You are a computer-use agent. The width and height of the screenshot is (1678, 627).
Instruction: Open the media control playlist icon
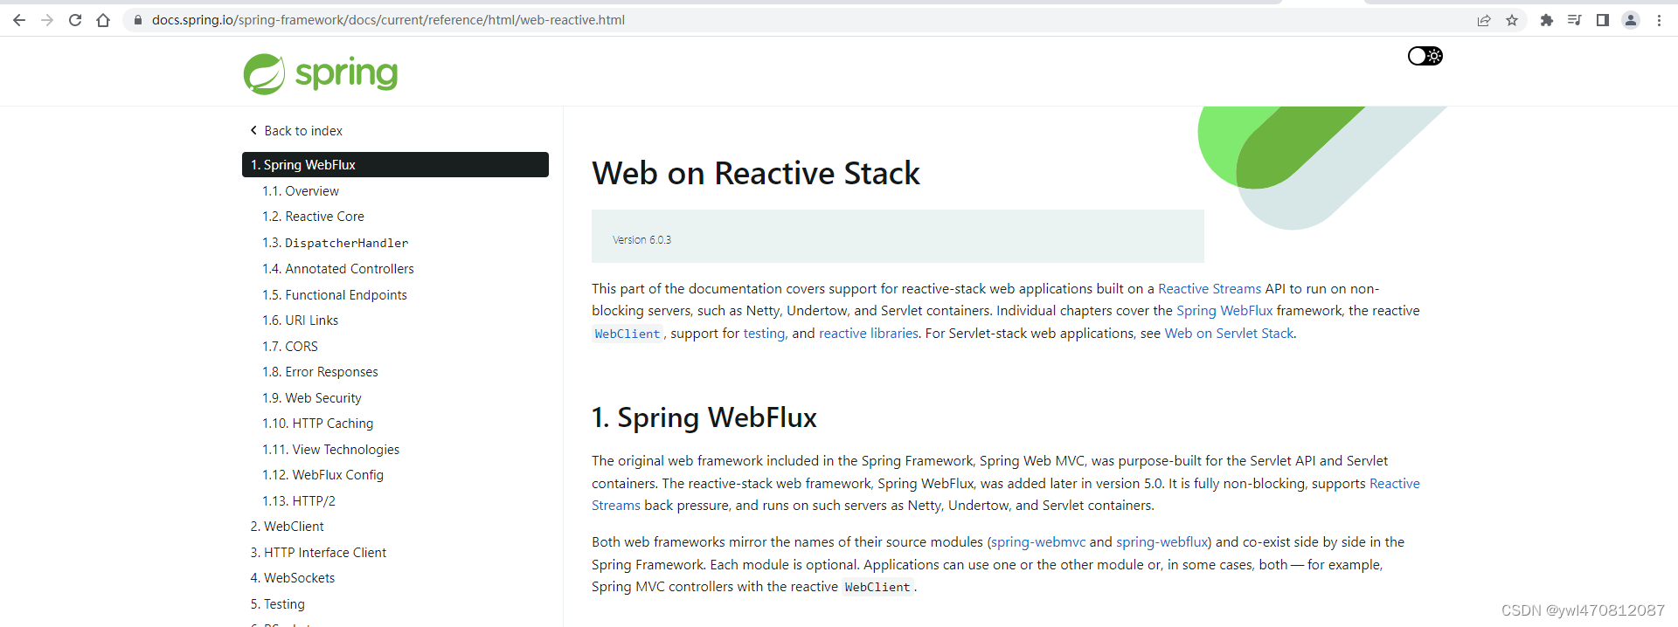[1575, 20]
